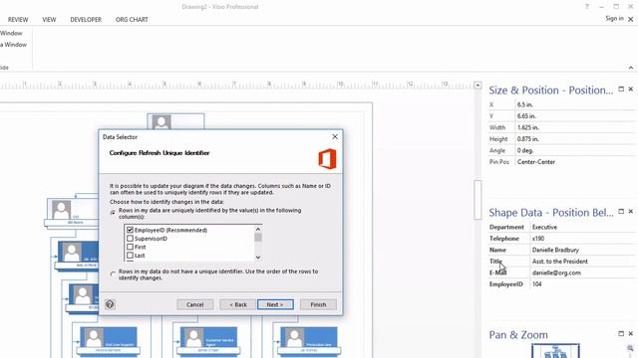
Task: Click Finish in Data Selector
Action: coord(318,304)
